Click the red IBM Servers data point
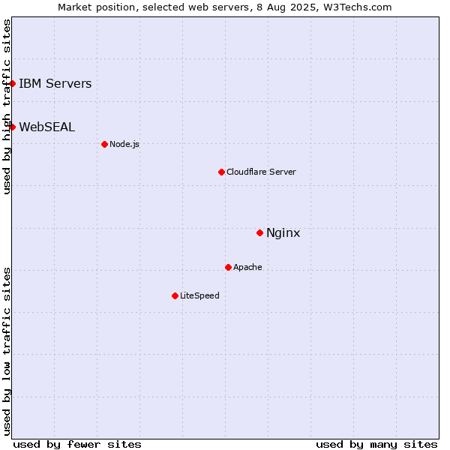Screen dimensions: 450x450 pyautogui.click(x=12, y=84)
